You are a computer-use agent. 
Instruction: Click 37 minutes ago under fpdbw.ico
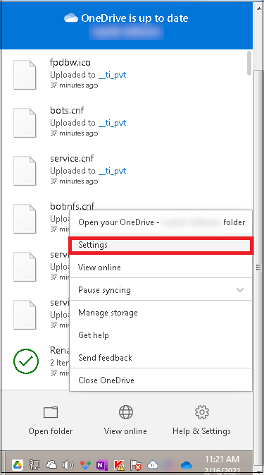pos(74,85)
